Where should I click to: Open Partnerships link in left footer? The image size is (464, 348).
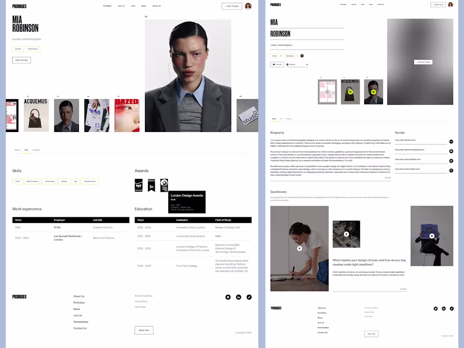81,322
